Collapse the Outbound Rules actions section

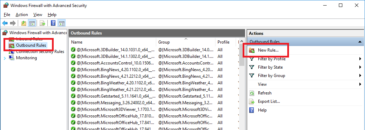click(x=360, y=42)
